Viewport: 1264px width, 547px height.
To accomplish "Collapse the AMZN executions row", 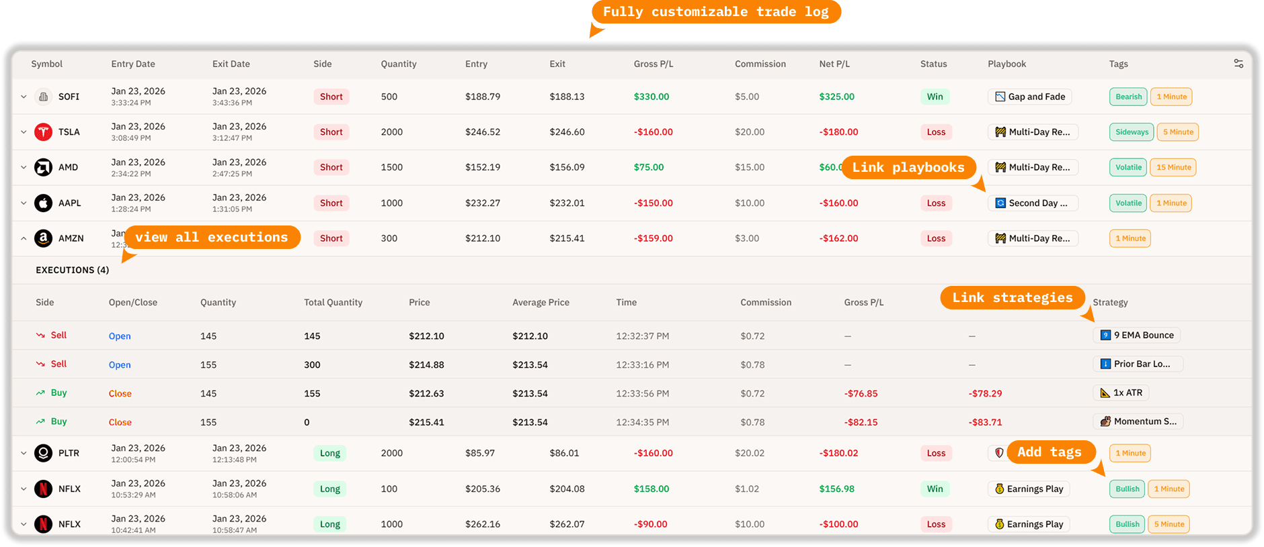I will coord(24,238).
